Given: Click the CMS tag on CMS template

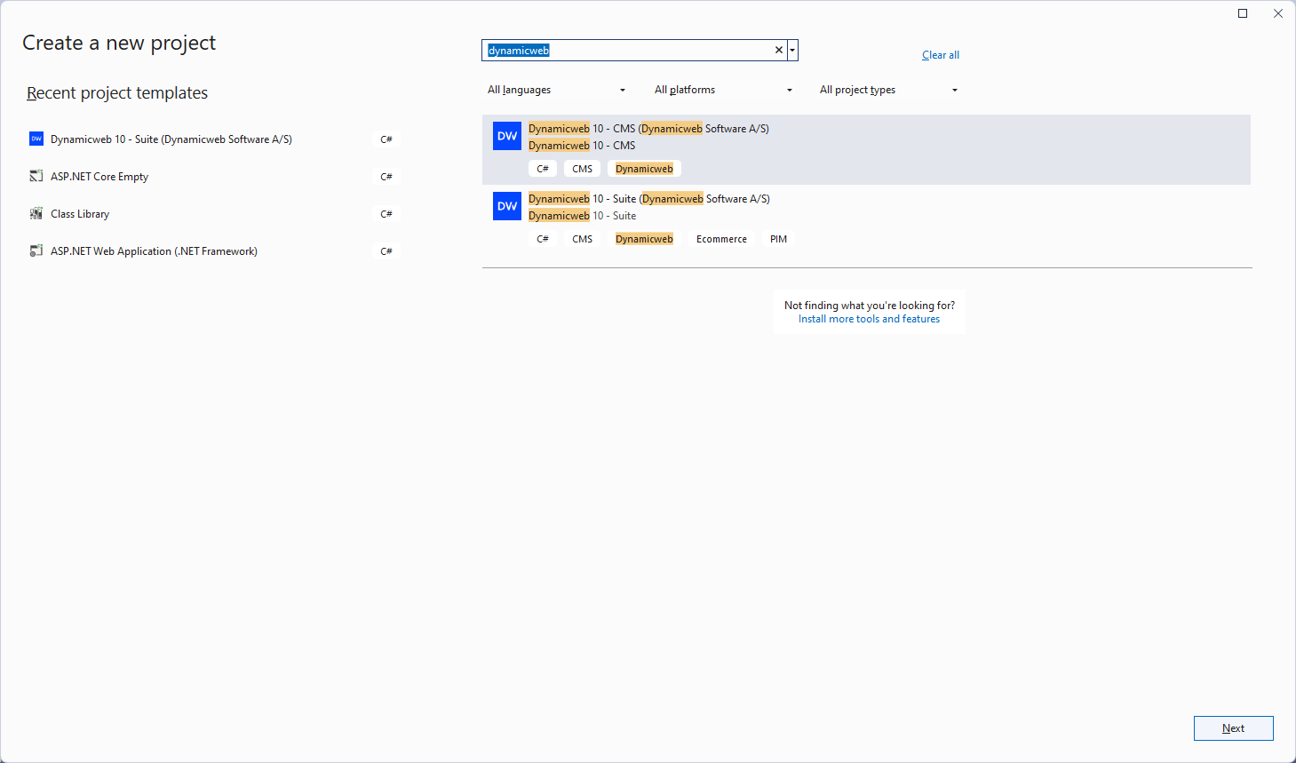Looking at the screenshot, I should (x=583, y=169).
